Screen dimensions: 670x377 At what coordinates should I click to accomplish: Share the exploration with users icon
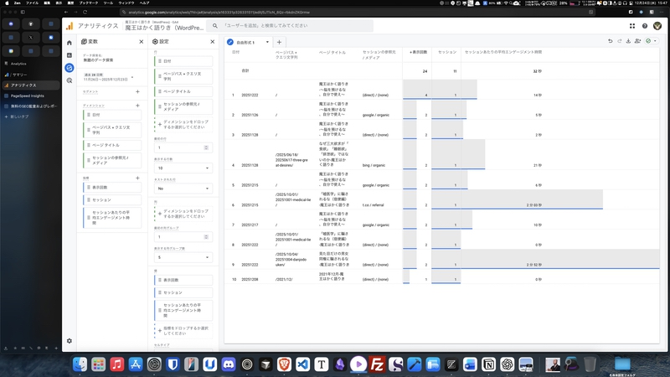(637, 41)
